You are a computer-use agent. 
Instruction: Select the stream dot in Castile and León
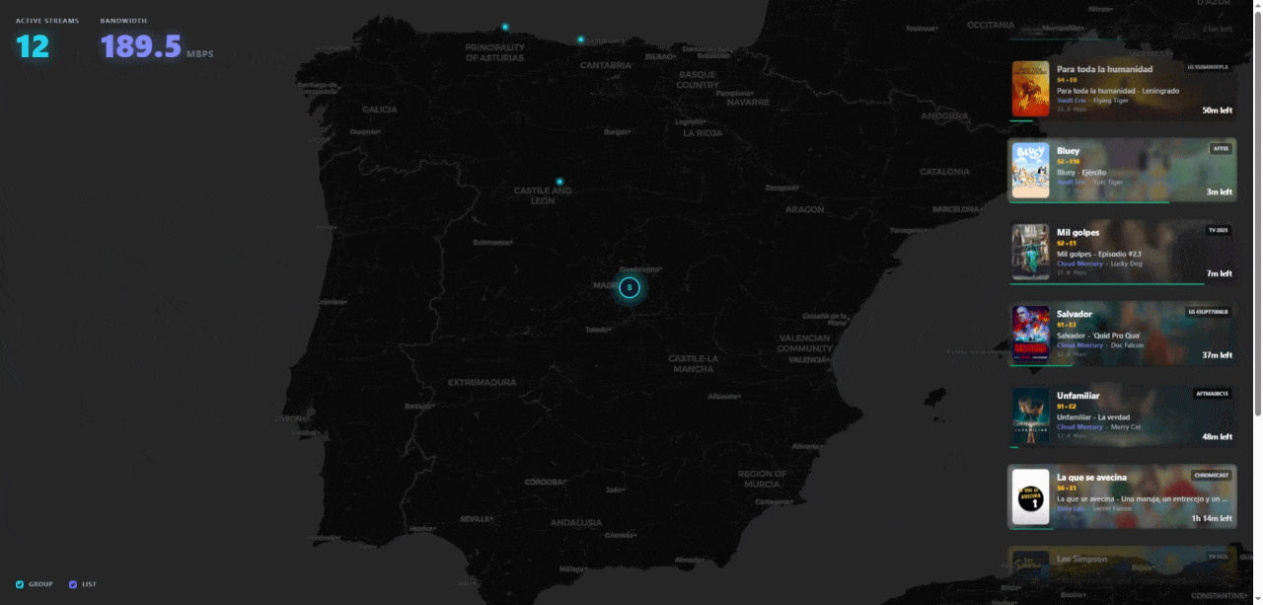(559, 182)
